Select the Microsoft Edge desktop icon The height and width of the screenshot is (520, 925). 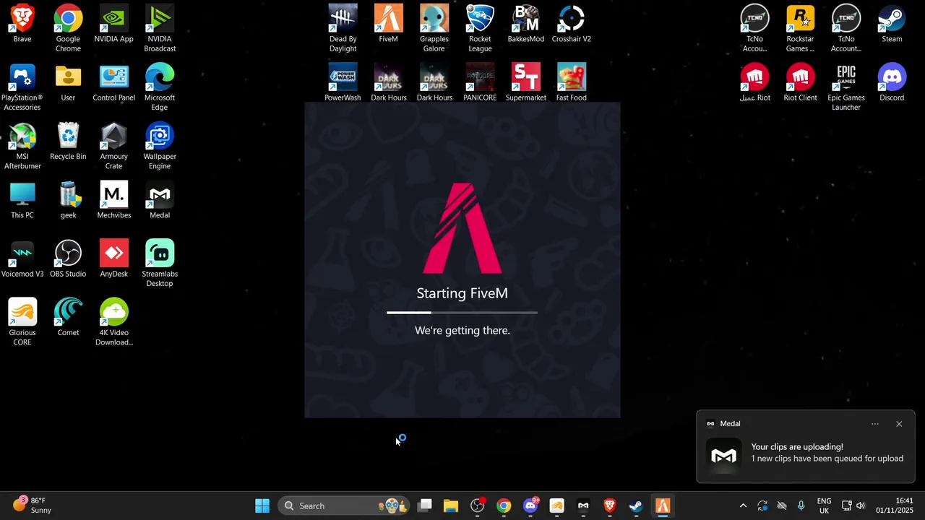160,87
